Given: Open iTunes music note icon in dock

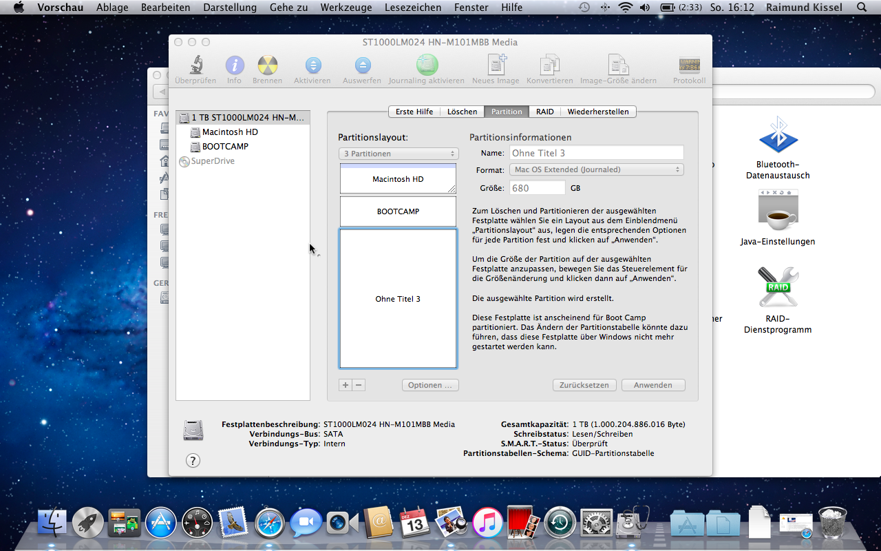Looking at the screenshot, I should (x=487, y=523).
